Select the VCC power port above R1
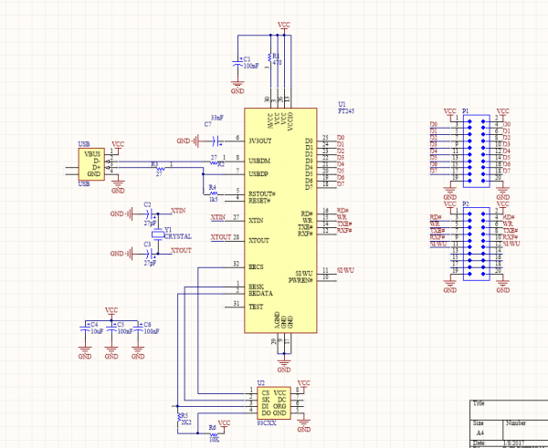 tap(284, 27)
